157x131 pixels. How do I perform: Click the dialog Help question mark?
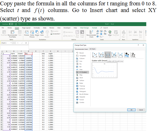138,45
